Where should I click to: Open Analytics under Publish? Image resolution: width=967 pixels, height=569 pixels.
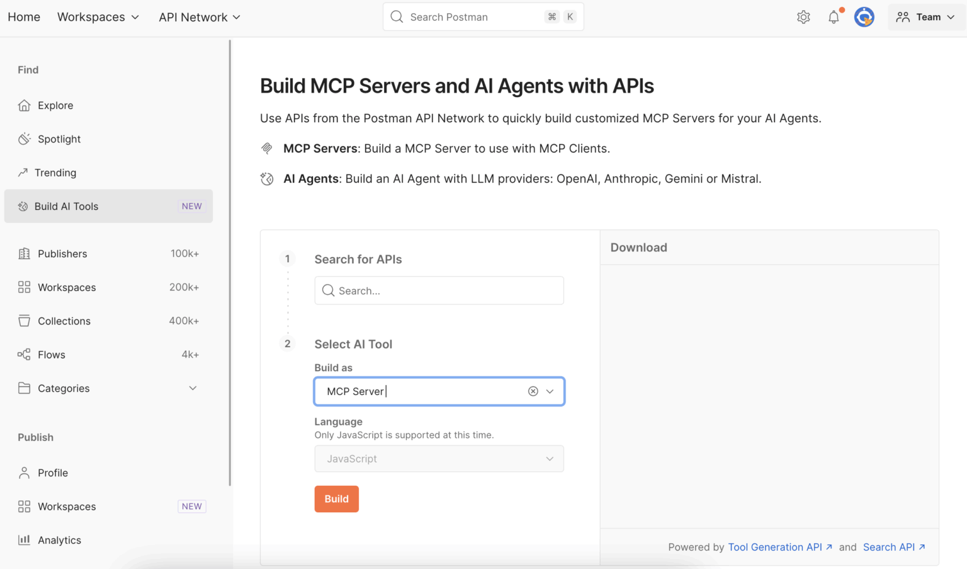108,540
